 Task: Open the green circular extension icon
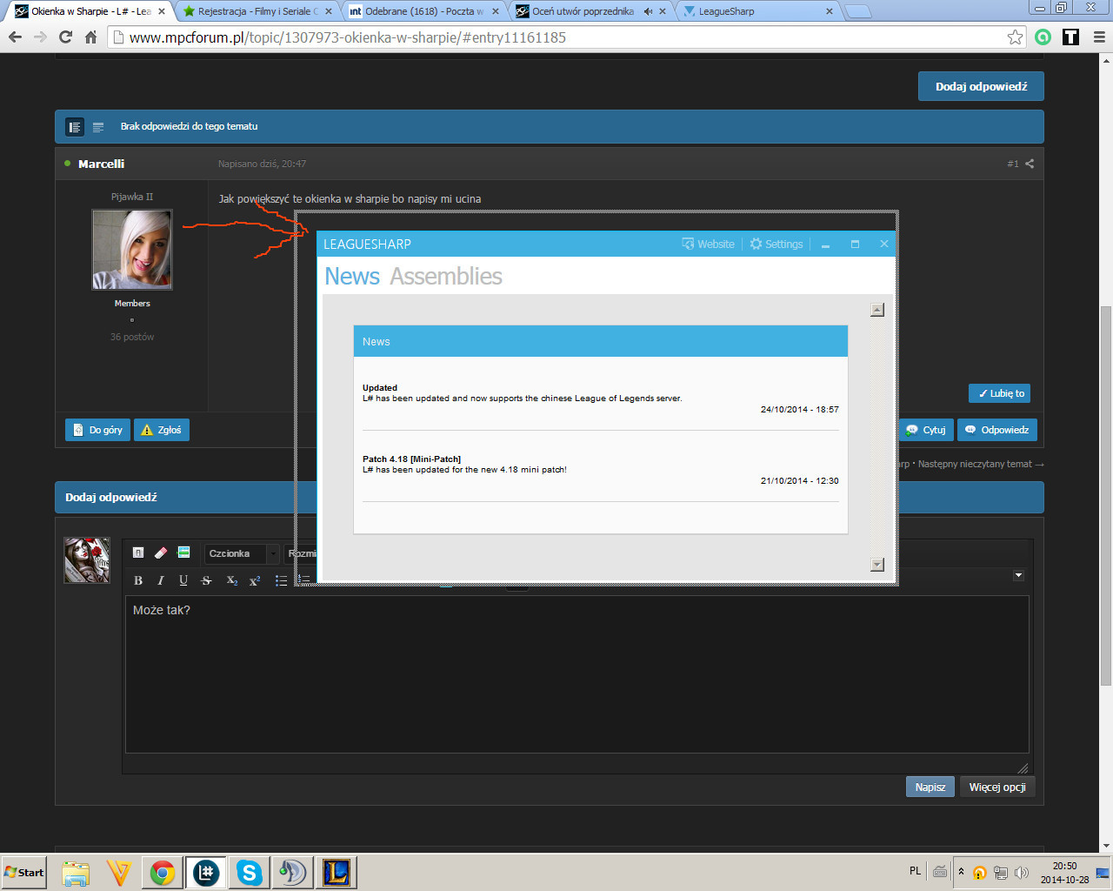pyautogui.click(x=1043, y=37)
